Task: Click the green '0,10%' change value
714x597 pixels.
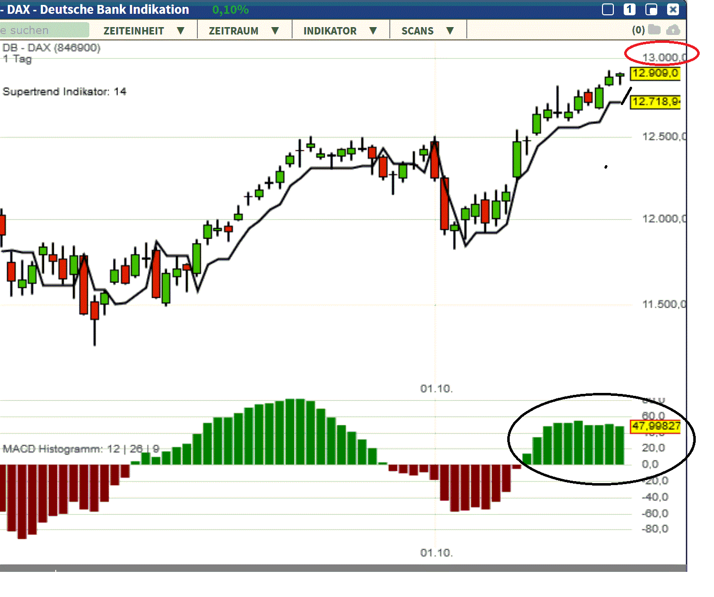Action: [230, 9]
